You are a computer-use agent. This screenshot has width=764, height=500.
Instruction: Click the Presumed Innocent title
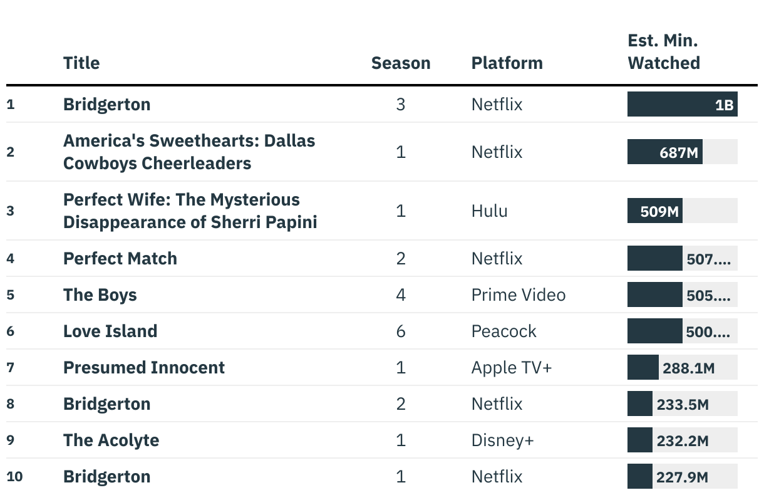pos(144,368)
